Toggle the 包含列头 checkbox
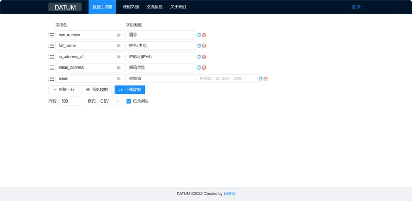This screenshot has height=201, width=412. coord(129,101)
